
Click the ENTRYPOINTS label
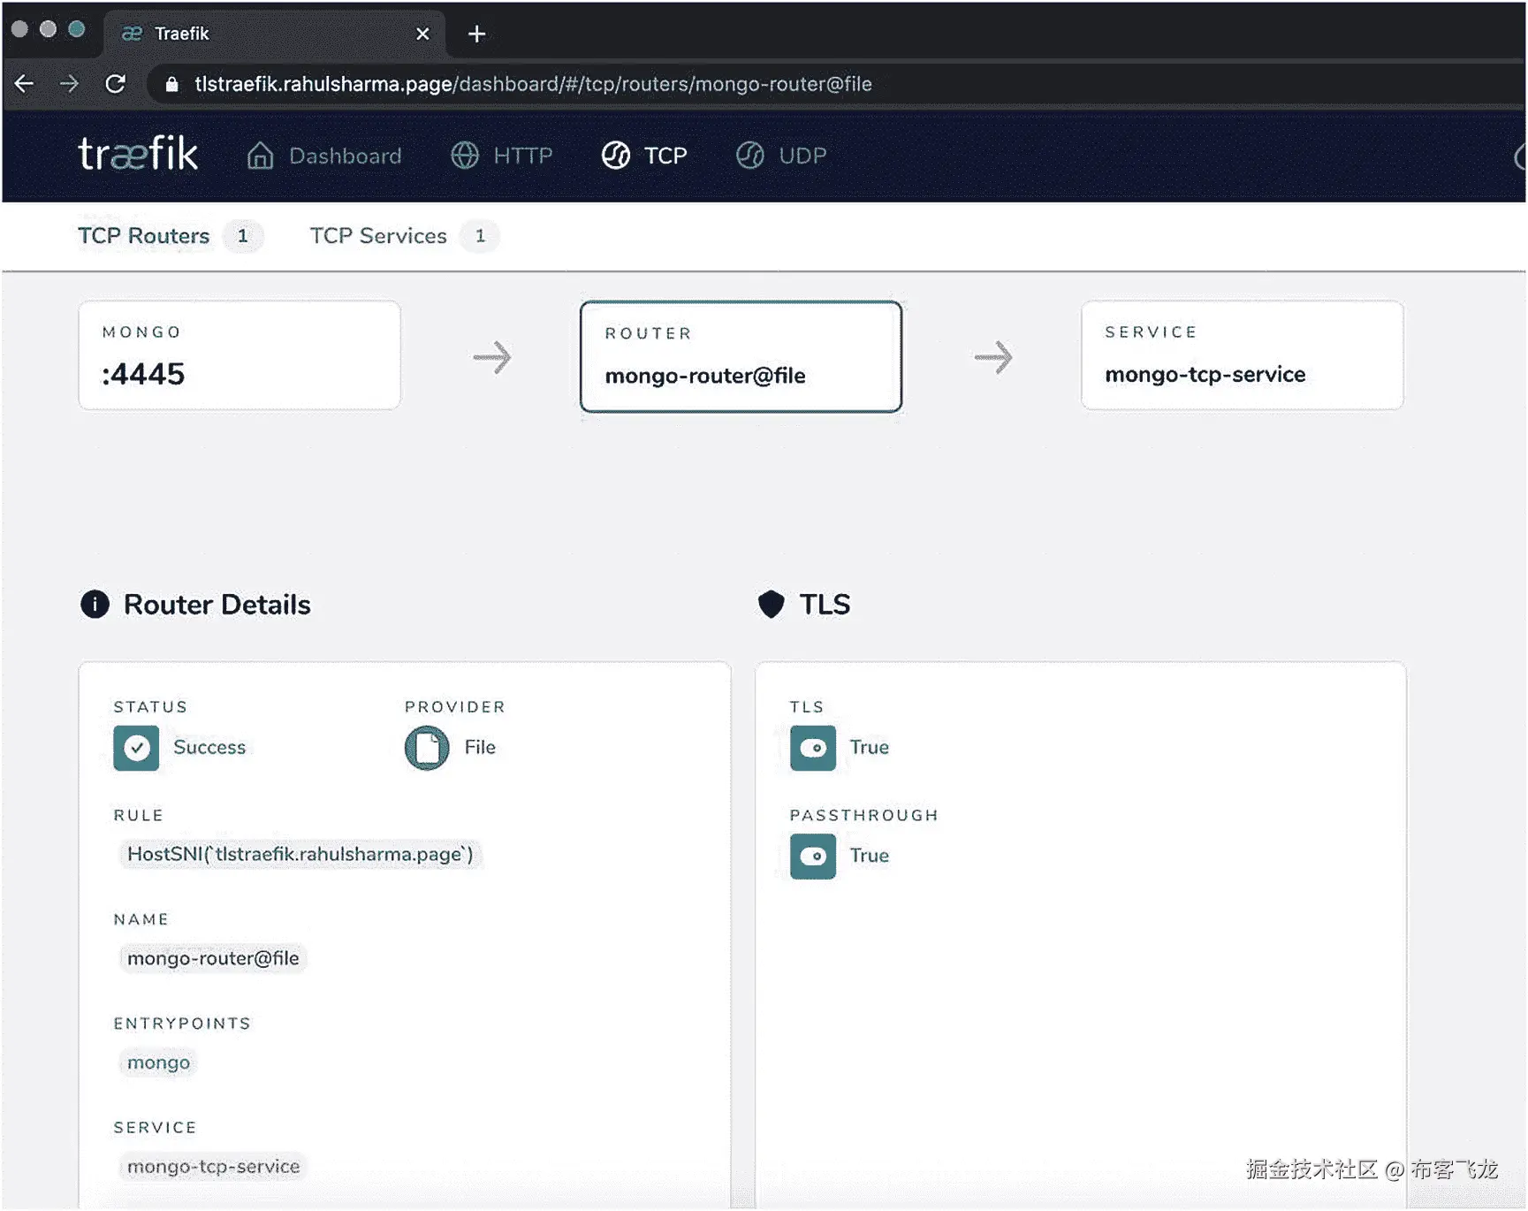pyautogui.click(x=182, y=1024)
